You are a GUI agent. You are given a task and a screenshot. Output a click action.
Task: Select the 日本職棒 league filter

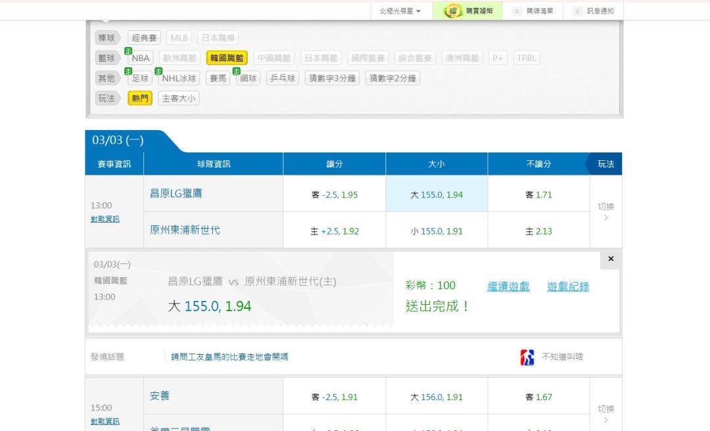pyautogui.click(x=218, y=38)
